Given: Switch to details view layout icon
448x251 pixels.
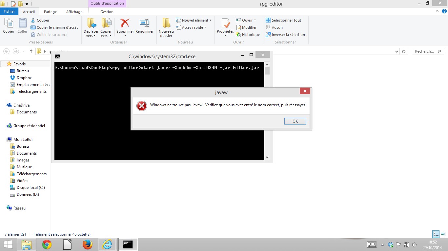Looking at the screenshot, I should coord(436,234).
